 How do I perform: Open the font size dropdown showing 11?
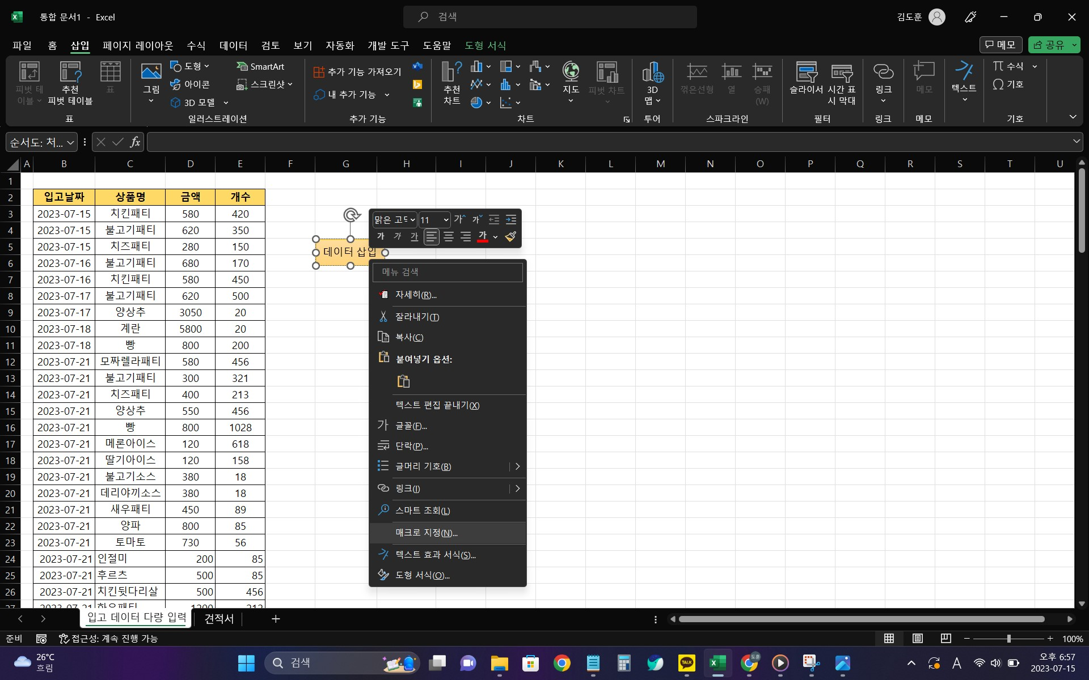click(x=446, y=220)
